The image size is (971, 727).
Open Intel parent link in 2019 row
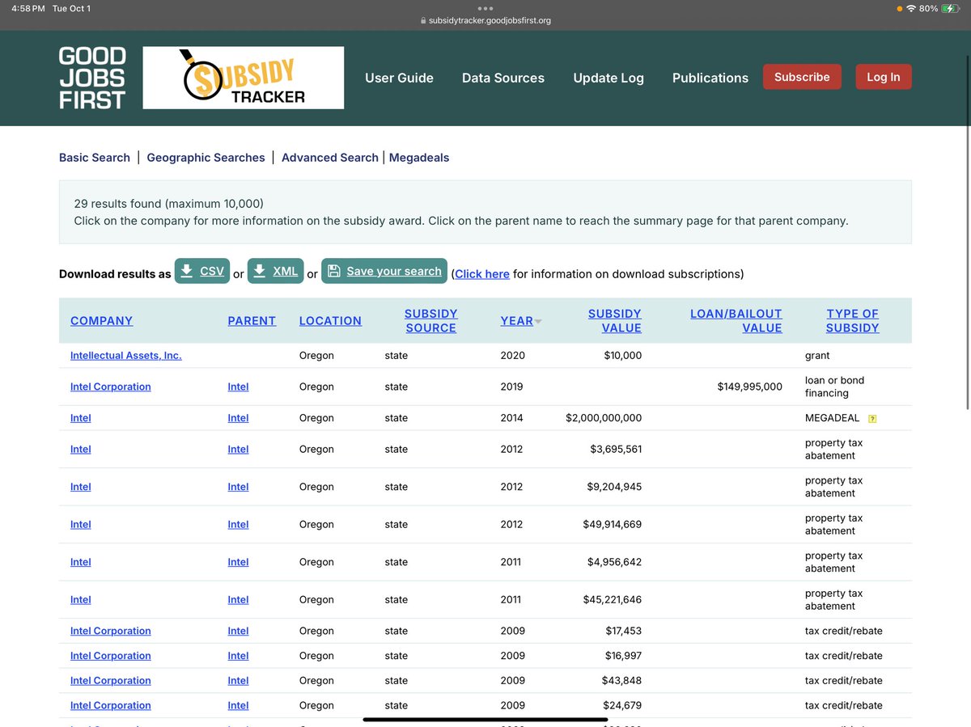(x=238, y=387)
